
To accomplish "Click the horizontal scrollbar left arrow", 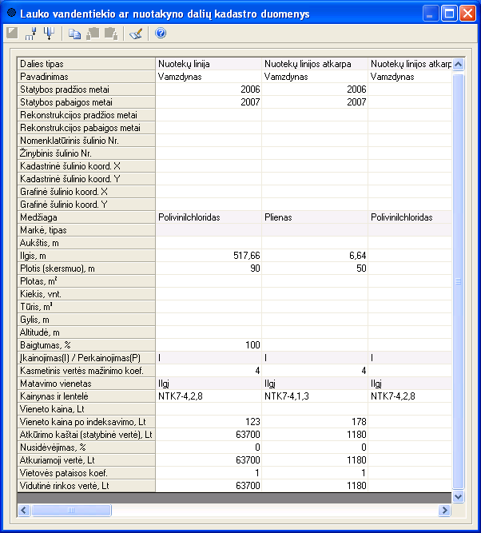I will 24,510.
